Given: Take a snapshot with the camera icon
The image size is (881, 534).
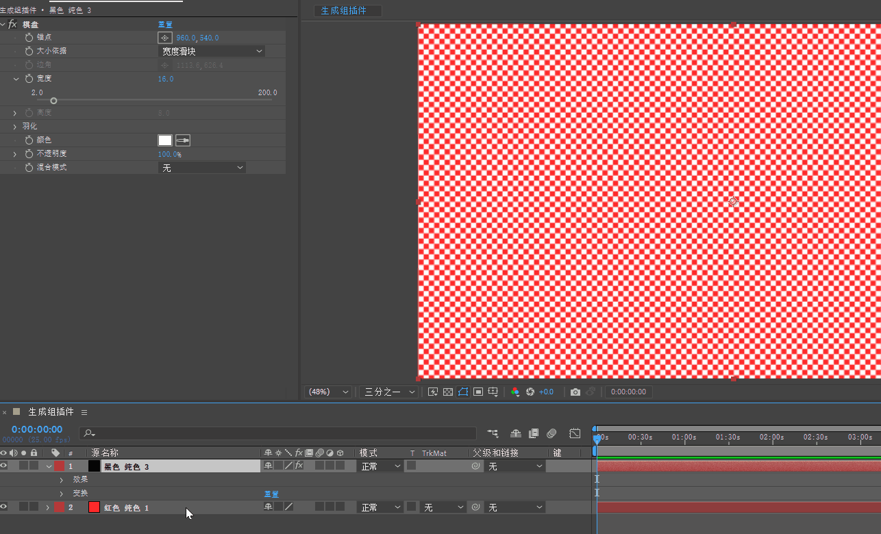Looking at the screenshot, I should point(575,392).
